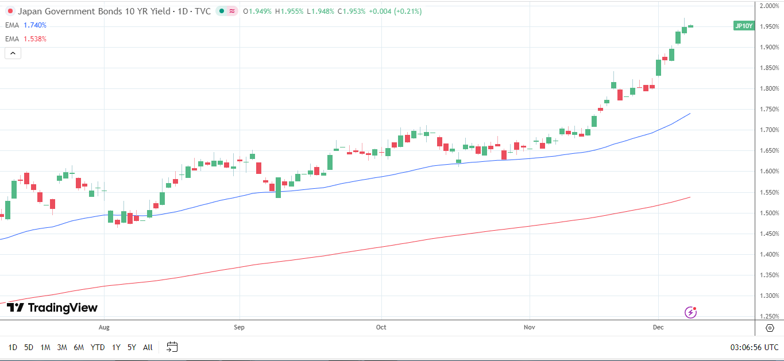
Task: Click the 03:06:56 UTC clock display
Action: [x=754, y=347]
